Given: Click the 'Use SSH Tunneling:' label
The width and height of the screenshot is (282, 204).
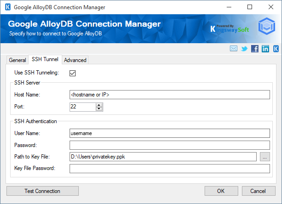Looking at the screenshot, I should pyautogui.click(x=37, y=73).
